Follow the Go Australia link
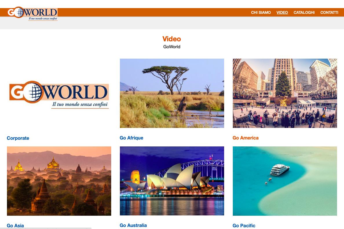344x229 pixels. click(133, 225)
